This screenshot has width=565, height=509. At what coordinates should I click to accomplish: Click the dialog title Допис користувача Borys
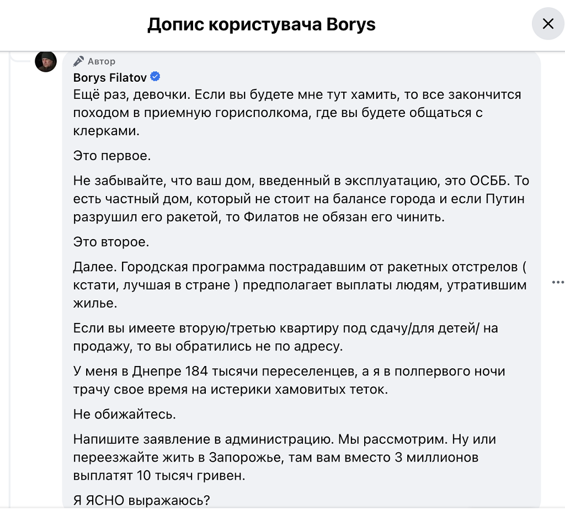point(261,24)
